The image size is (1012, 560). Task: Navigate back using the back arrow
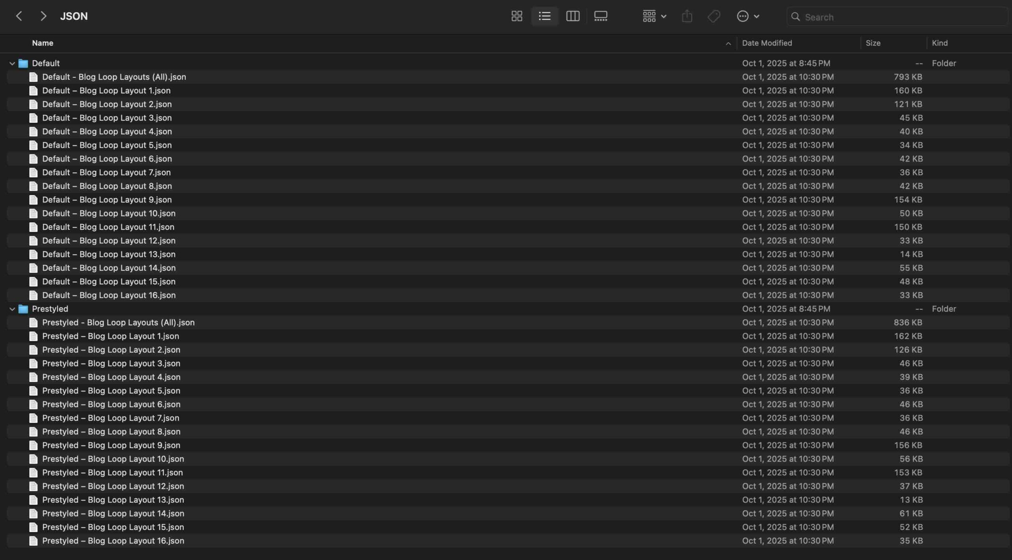[19, 16]
